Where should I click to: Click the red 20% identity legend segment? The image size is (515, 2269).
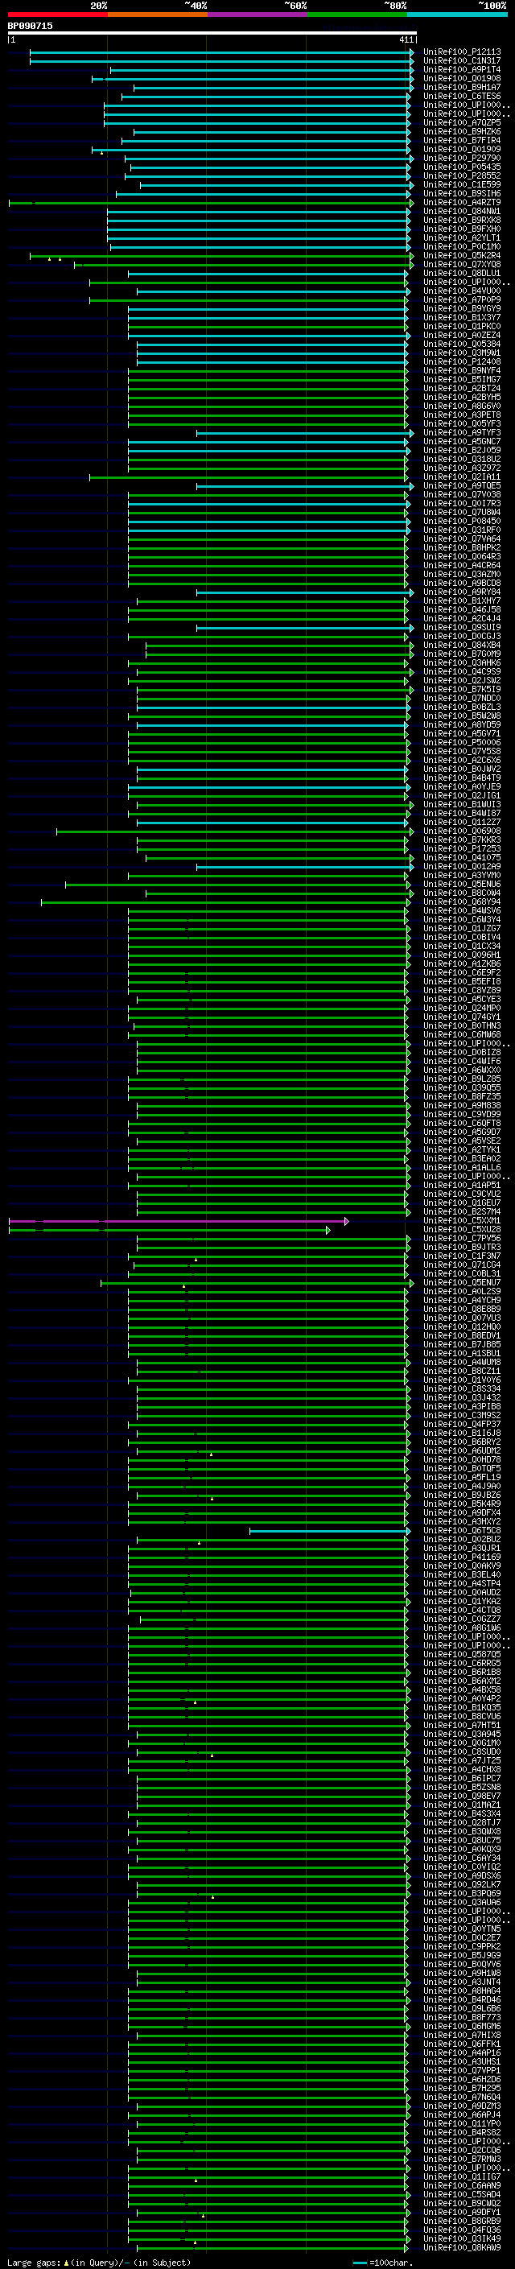click(x=57, y=14)
